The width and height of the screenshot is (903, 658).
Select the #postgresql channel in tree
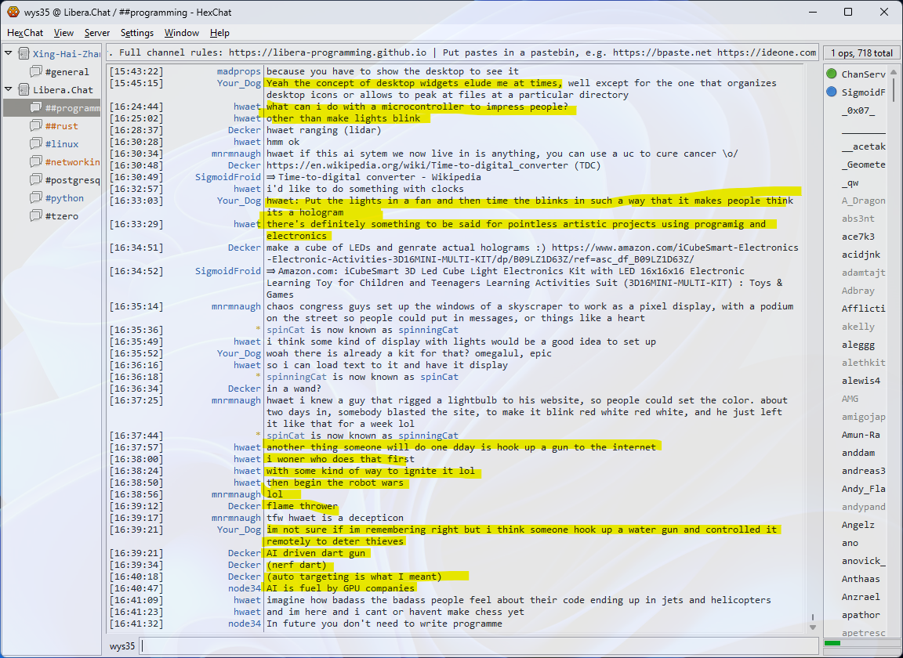[x=72, y=180]
